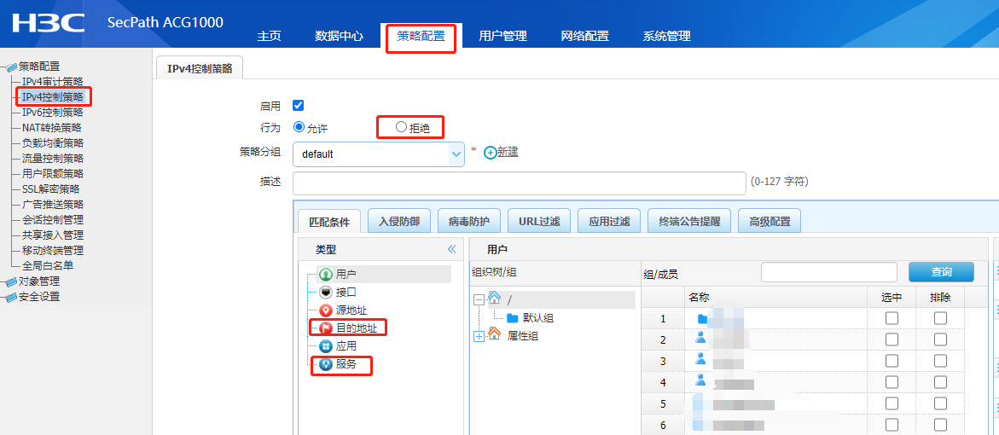The width and height of the screenshot is (999, 435).
Task: Open the 策略配置 top menu
Action: (x=421, y=37)
